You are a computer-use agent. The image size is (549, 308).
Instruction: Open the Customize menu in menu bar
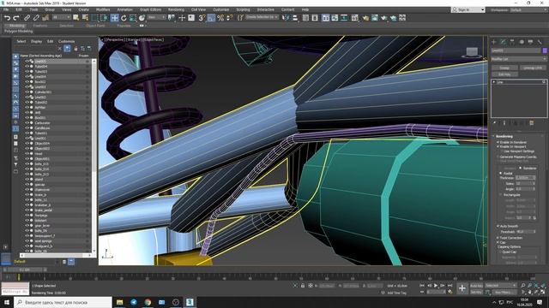pos(221,9)
